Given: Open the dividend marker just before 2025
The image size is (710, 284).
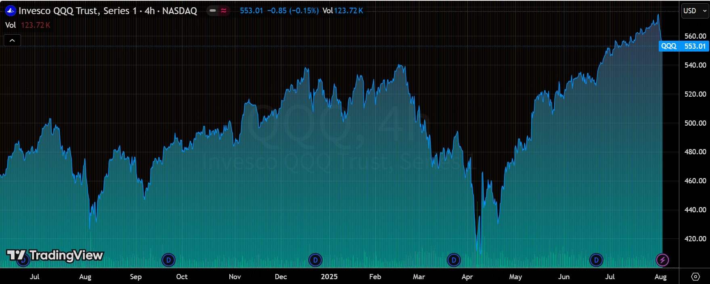Looking at the screenshot, I should pos(315,260).
